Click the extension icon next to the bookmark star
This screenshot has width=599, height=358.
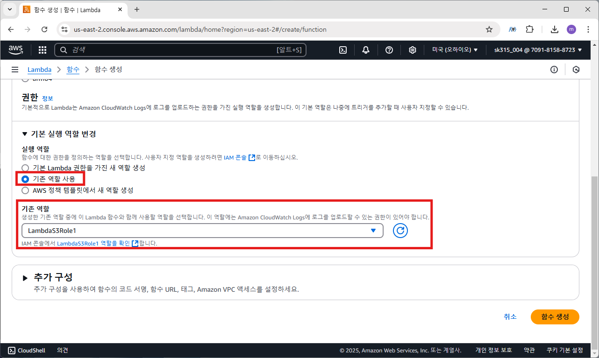[x=513, y=29]
